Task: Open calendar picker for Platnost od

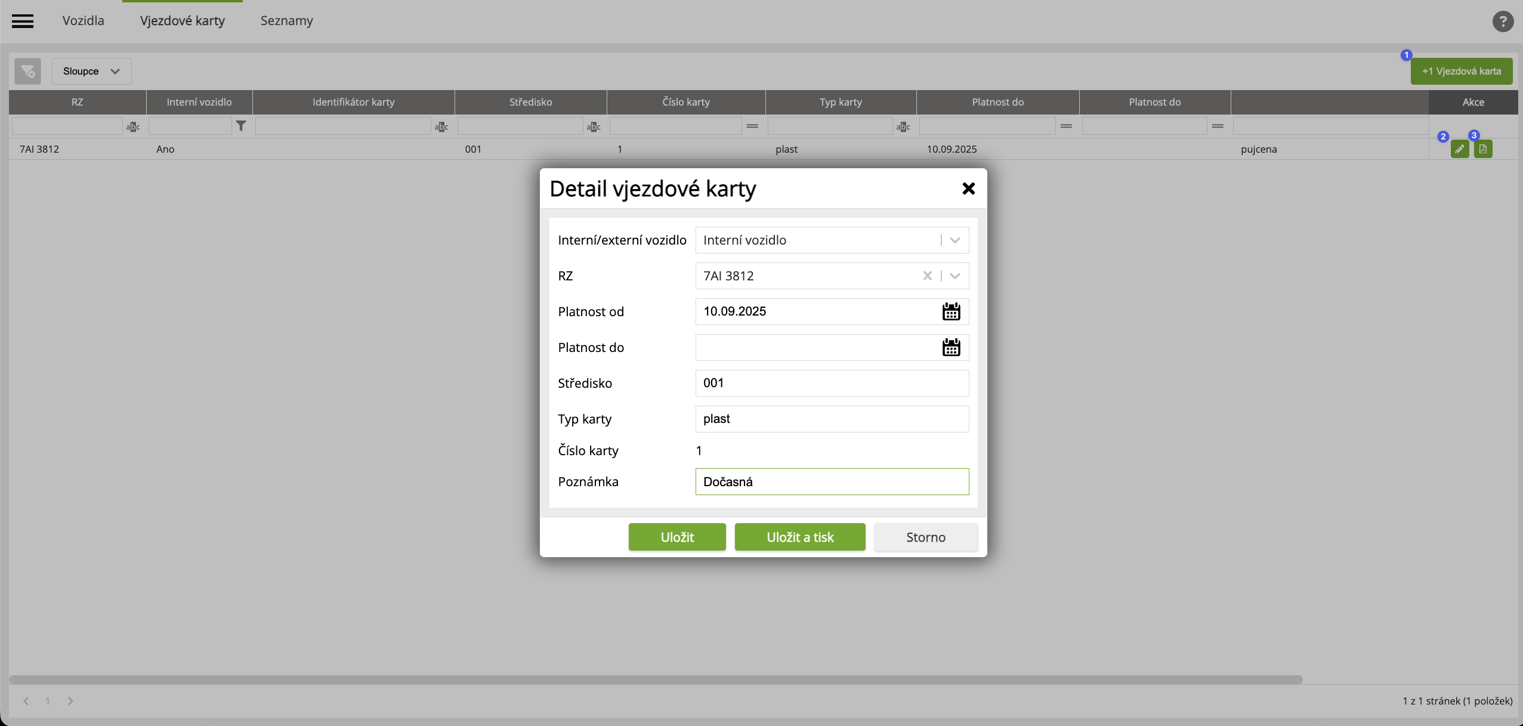Action: click(x=951, y=311)
